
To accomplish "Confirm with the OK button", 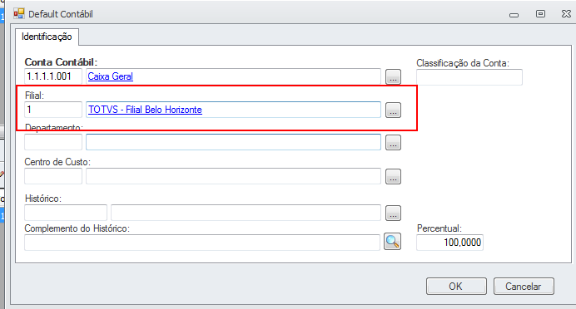I will pyautogui.click(x=456, y=286).
